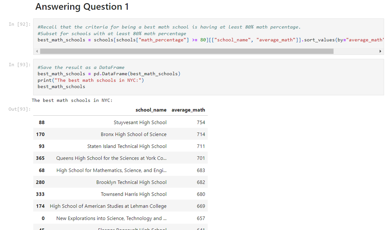Click the average math value 682
This screenshot has width=385, height=230.
[x=201, y=182]
